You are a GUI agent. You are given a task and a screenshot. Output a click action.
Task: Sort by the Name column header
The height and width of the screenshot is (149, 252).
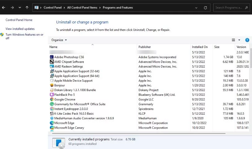[53, 47]
